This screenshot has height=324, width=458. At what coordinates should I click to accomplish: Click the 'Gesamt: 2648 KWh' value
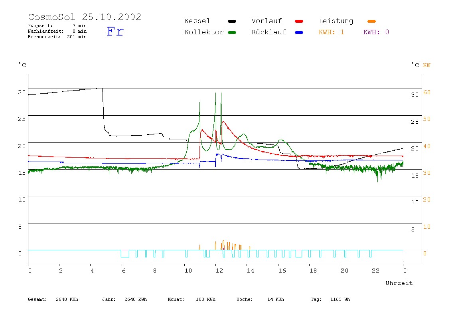[x=53, y=299]
